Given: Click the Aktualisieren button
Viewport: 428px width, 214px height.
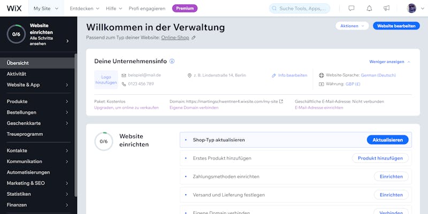Looking at the screenshot, I should pyautogui.click(x=387, y=140).
